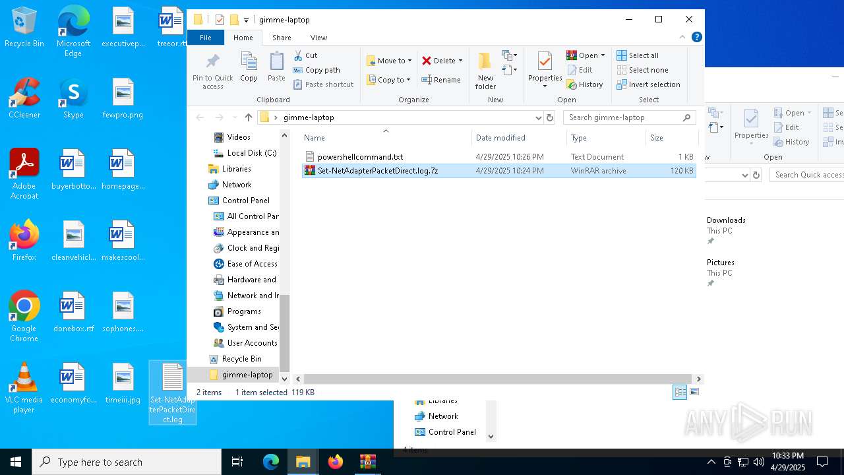Image resolution: width=844 pixels, height=475 pixels.
Task: Click the taskbar search box
Action: [127, 462]
